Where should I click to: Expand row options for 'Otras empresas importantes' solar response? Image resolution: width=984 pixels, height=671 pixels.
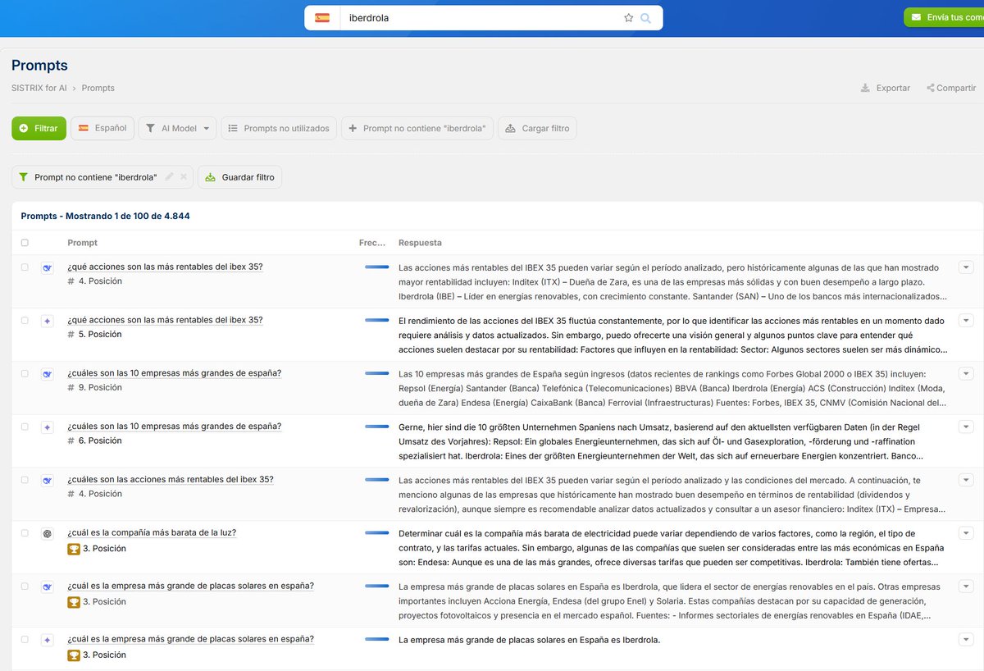coord(966,587)
